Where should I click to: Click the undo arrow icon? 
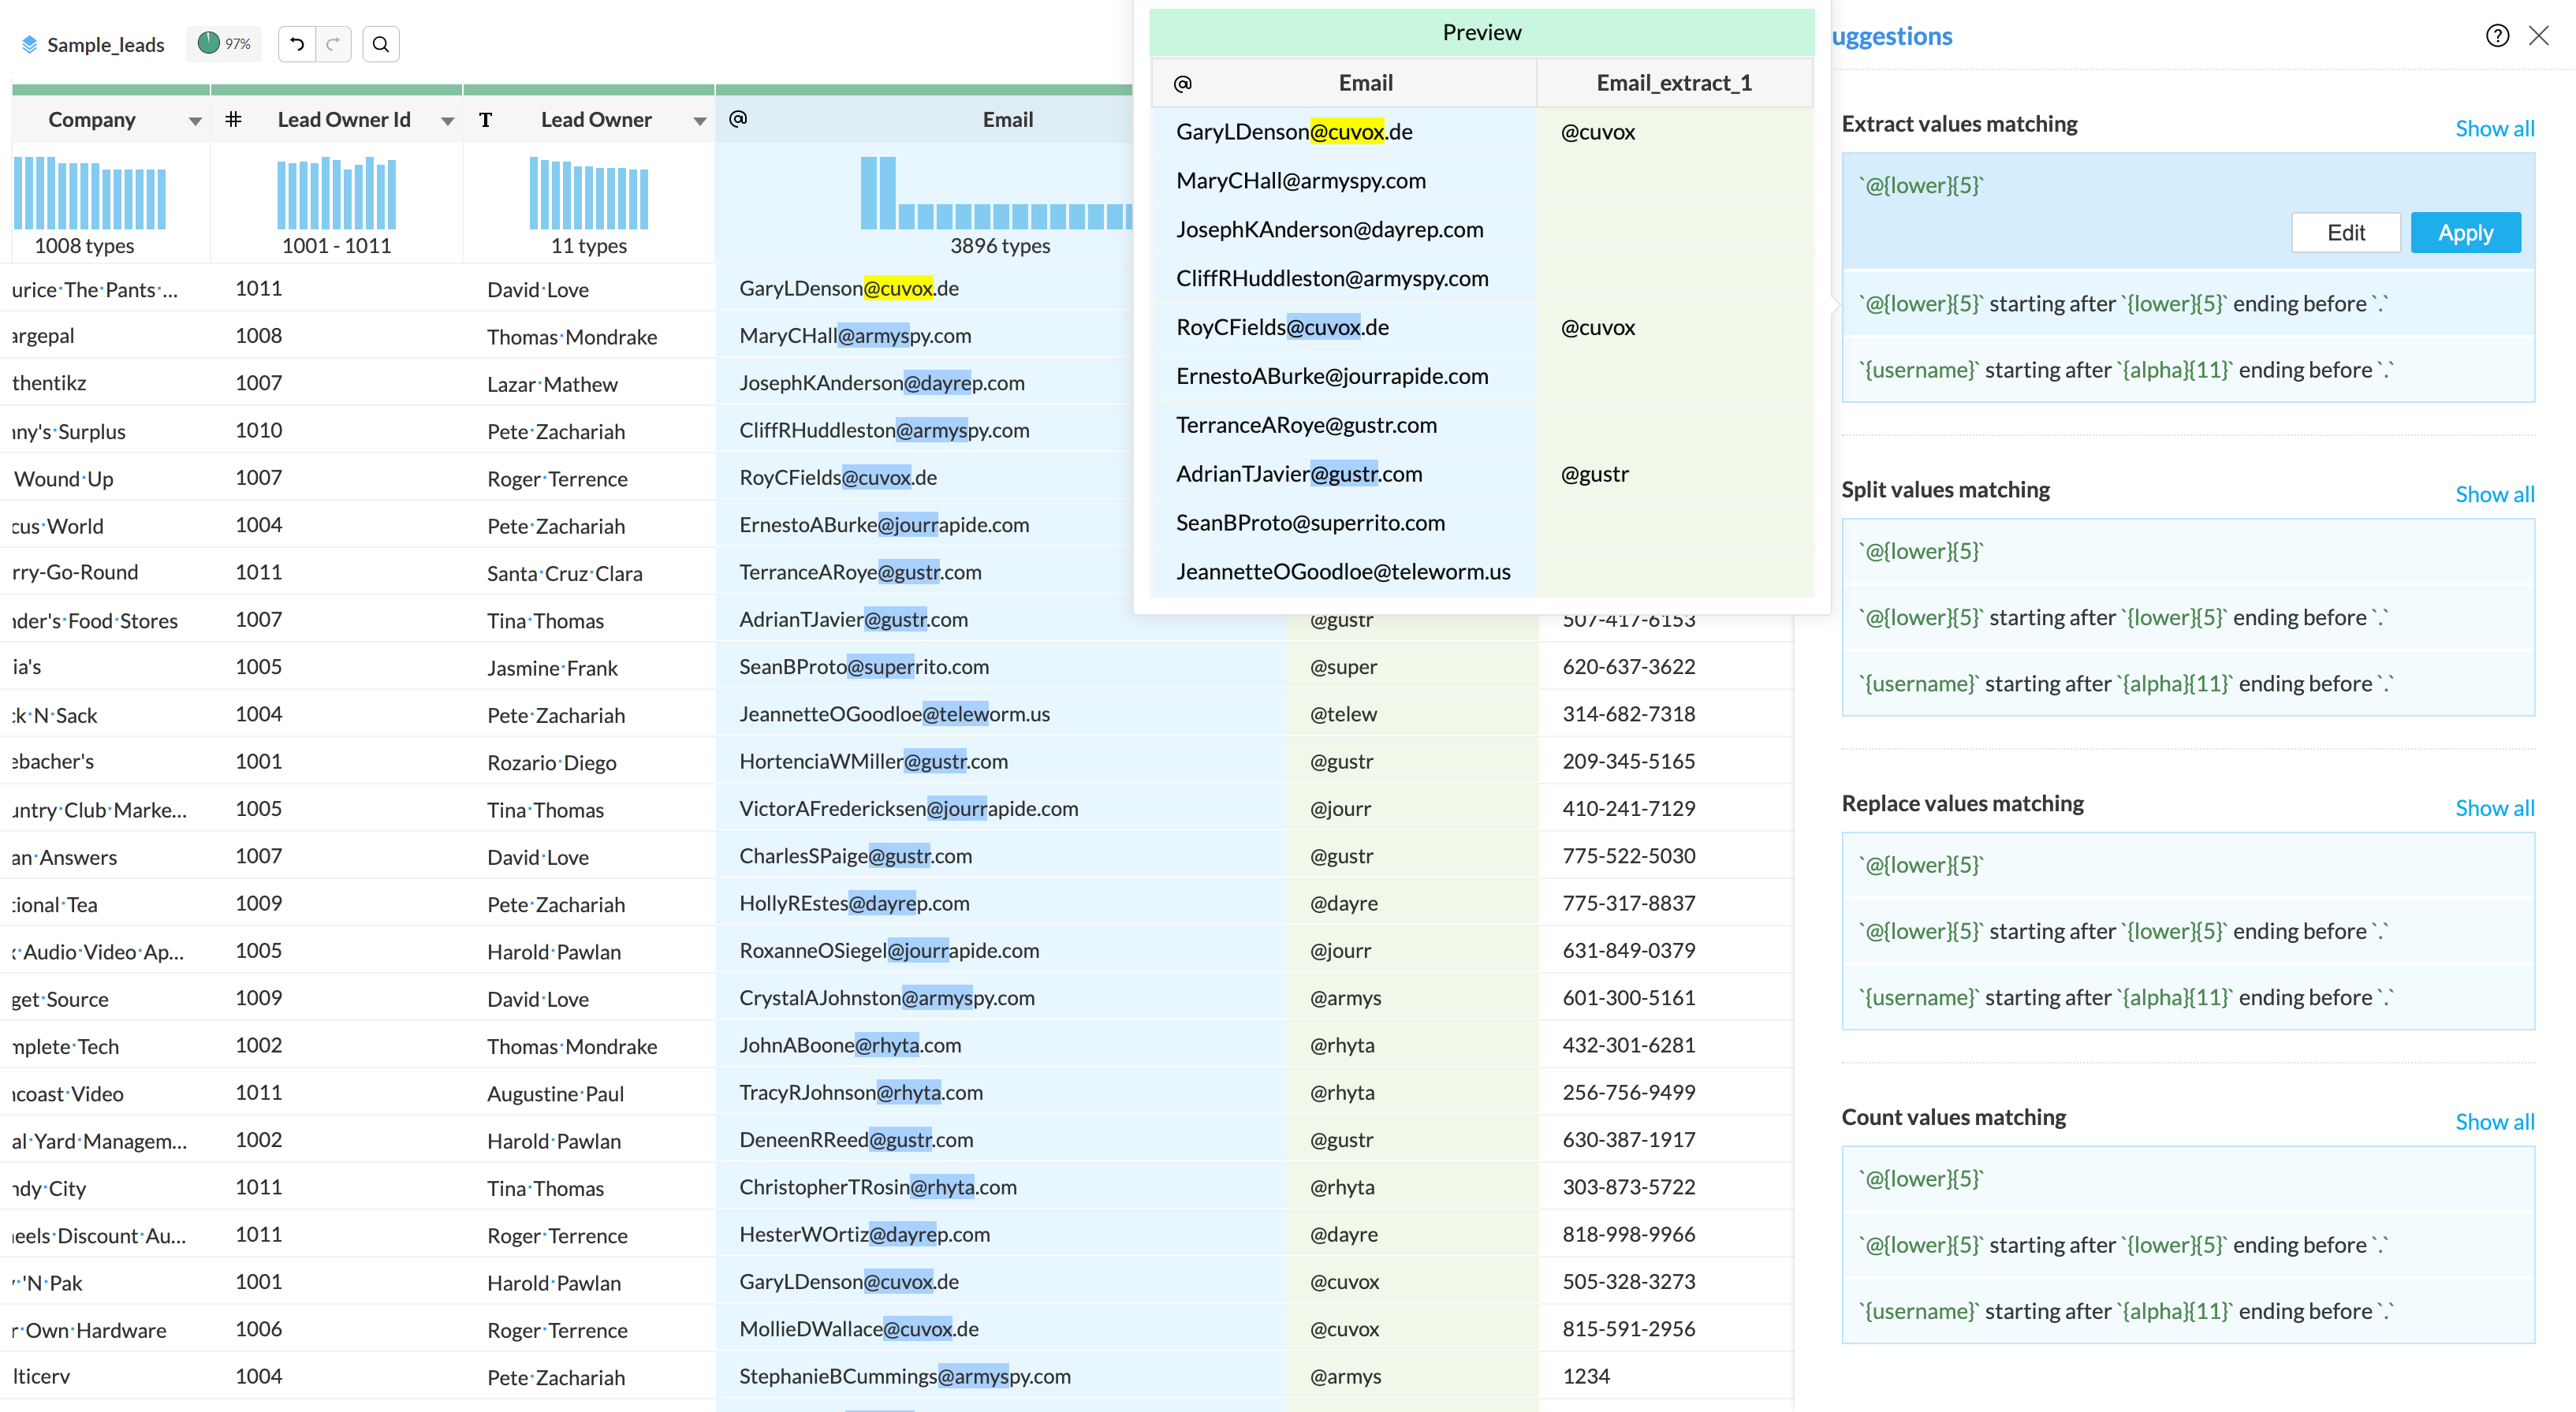click(297, 44)
